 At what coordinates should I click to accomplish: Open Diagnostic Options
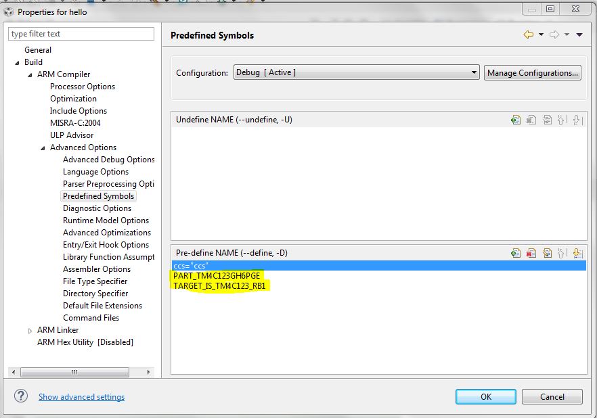click(x=97, y=208)
